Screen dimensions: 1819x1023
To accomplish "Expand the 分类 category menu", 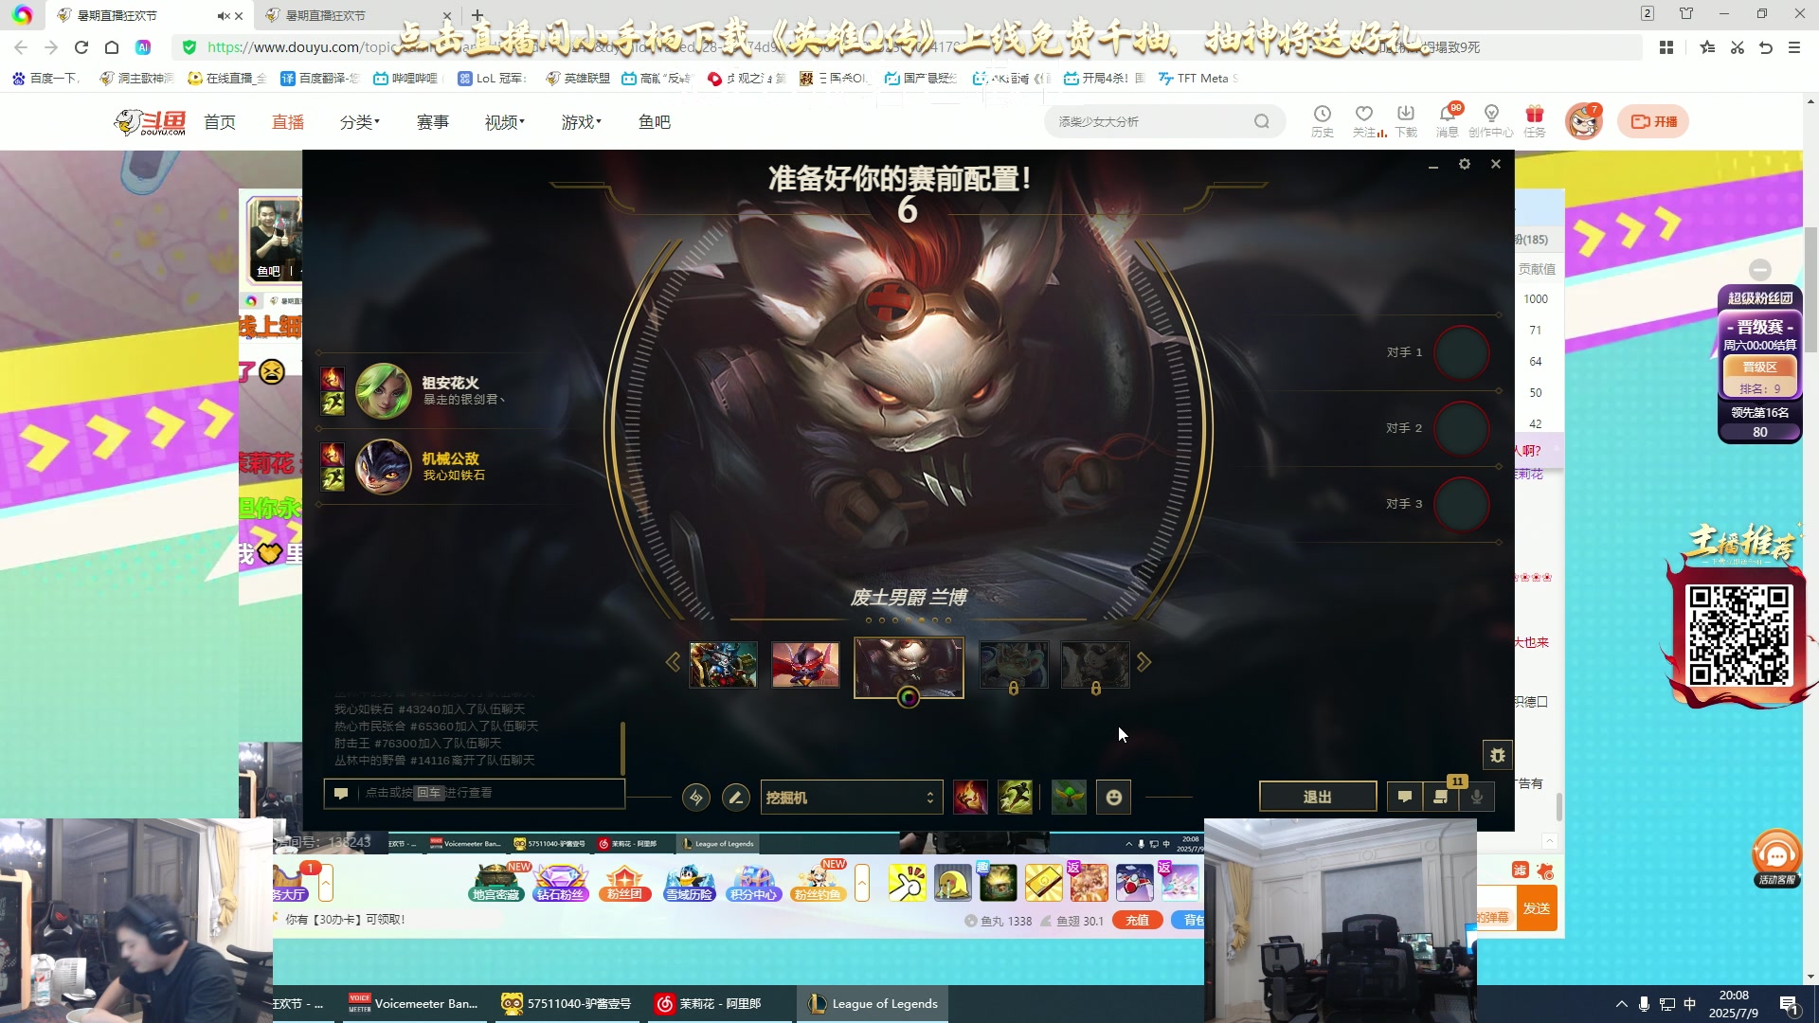I will 360,122.
